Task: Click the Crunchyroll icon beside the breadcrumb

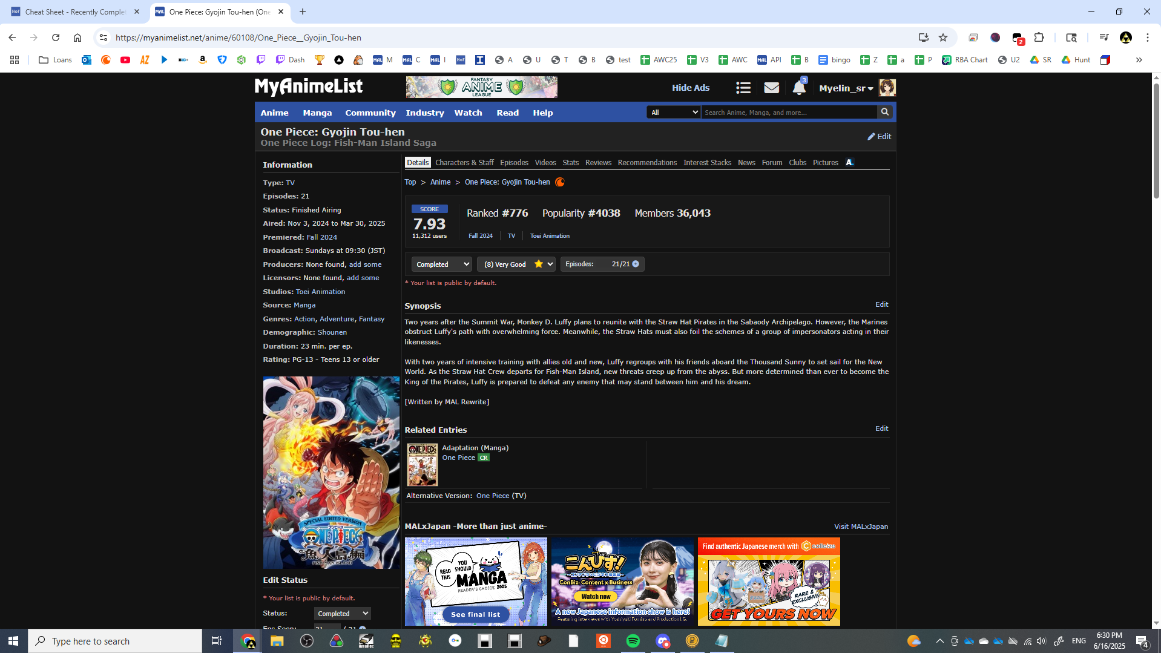Action: 560,182
